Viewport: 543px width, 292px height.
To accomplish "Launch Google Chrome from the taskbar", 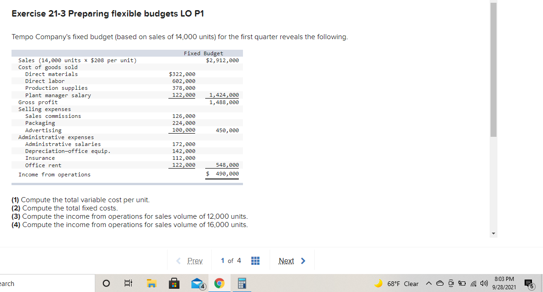I will [x=220, y=283].
